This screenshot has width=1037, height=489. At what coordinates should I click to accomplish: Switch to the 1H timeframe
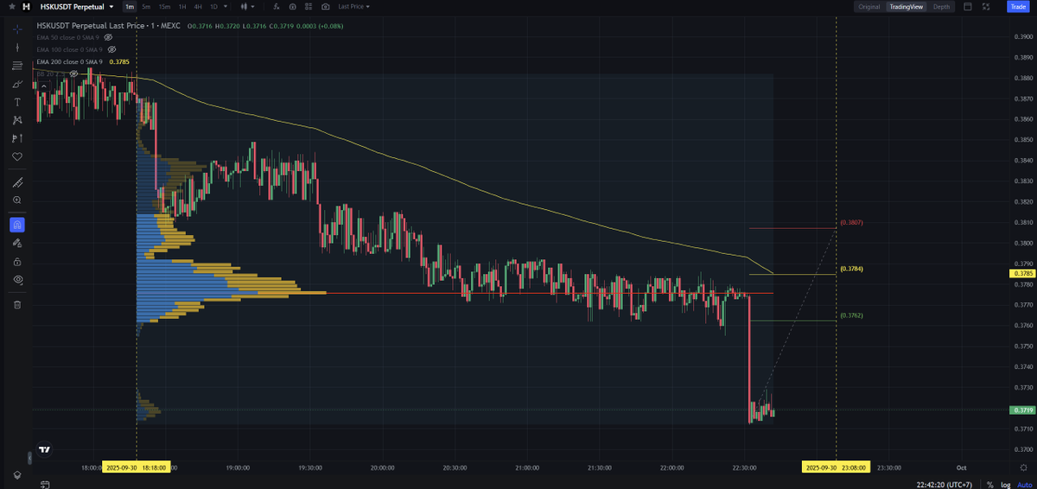(x=182, y=6)
